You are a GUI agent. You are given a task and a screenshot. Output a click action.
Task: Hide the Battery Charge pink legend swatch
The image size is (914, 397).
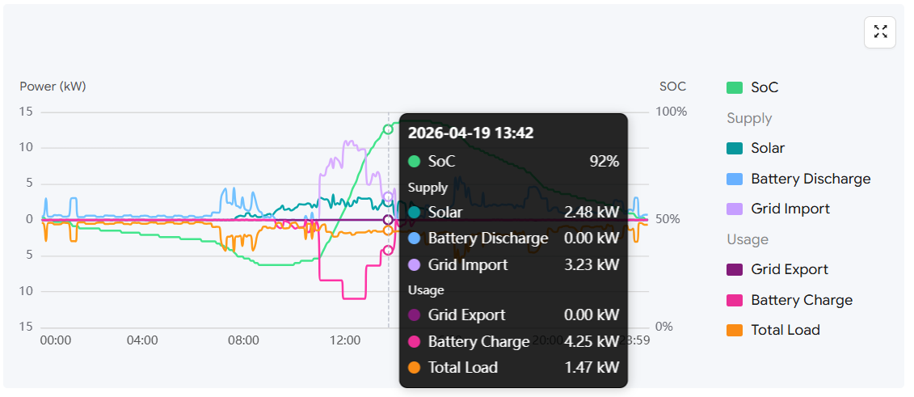pyautogui.click(x=735, y=300)
